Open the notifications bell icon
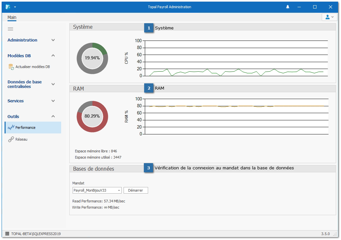Image resolution: width=341 pixels, height=240 pixels. pos(288,7)
